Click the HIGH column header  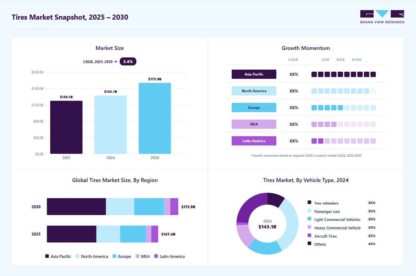[x=357, y=60]
